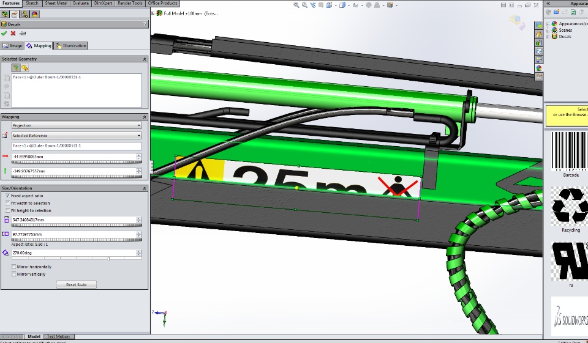Open the Image tab in Decals
588x343 pixels.
coord(12,46)
